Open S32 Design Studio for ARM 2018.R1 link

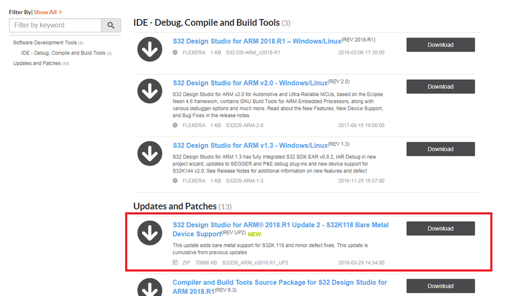click(x=257, y=41)
